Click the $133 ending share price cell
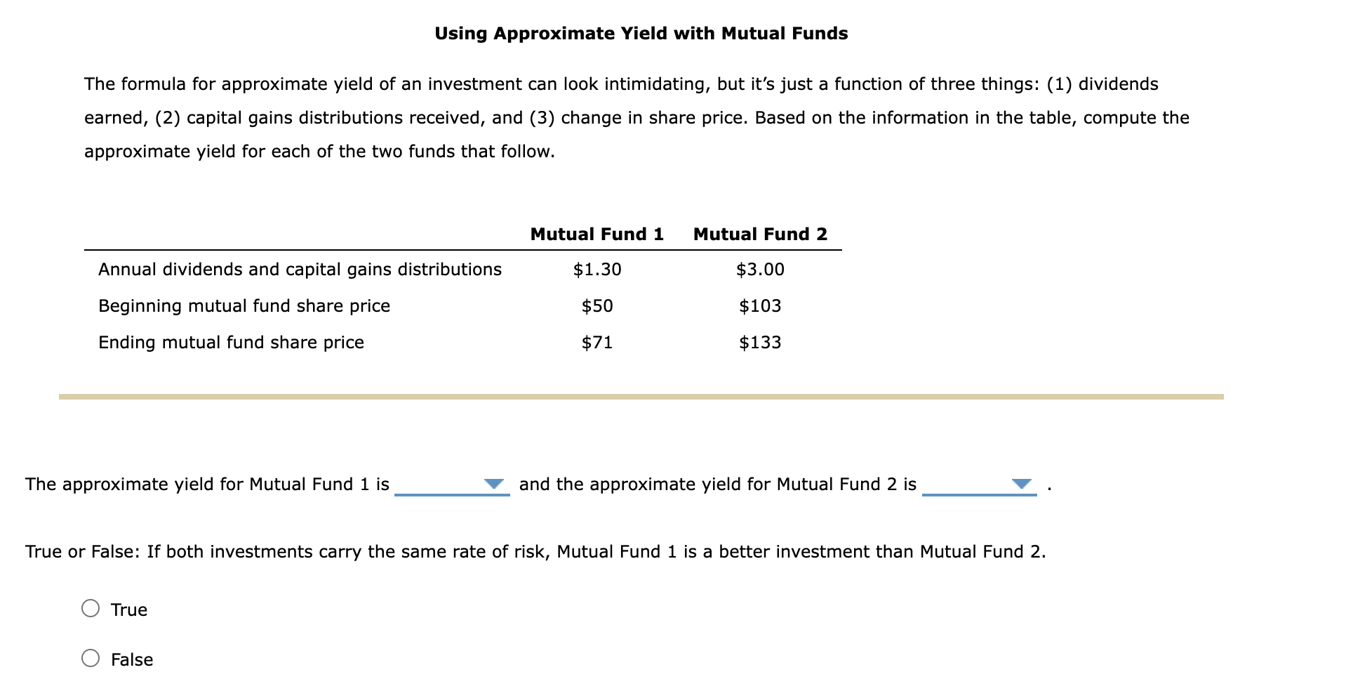1353x698 pixels. (761, 343)
